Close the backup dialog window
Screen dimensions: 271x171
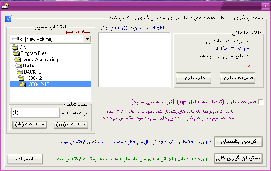(265, 6)
